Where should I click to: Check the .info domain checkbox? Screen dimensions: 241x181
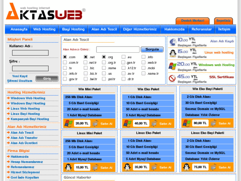pyautogui.click(x=144, y=57)
